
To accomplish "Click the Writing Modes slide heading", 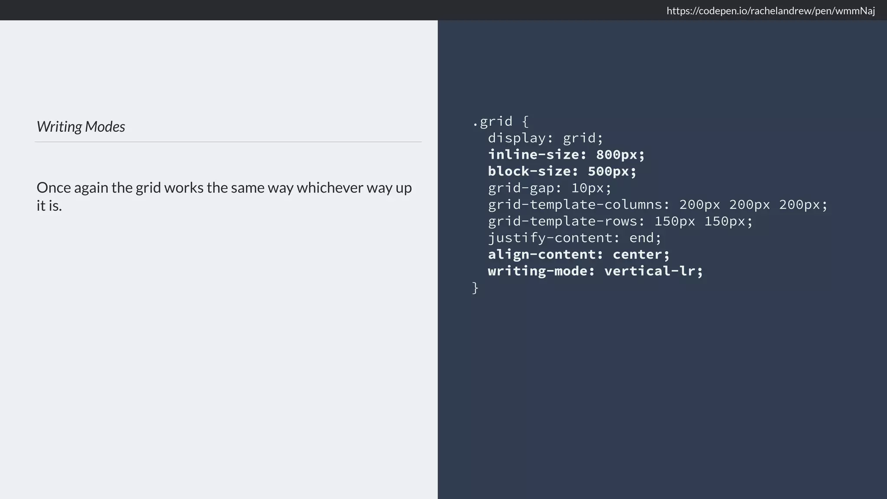I will (x=81, y=126).
